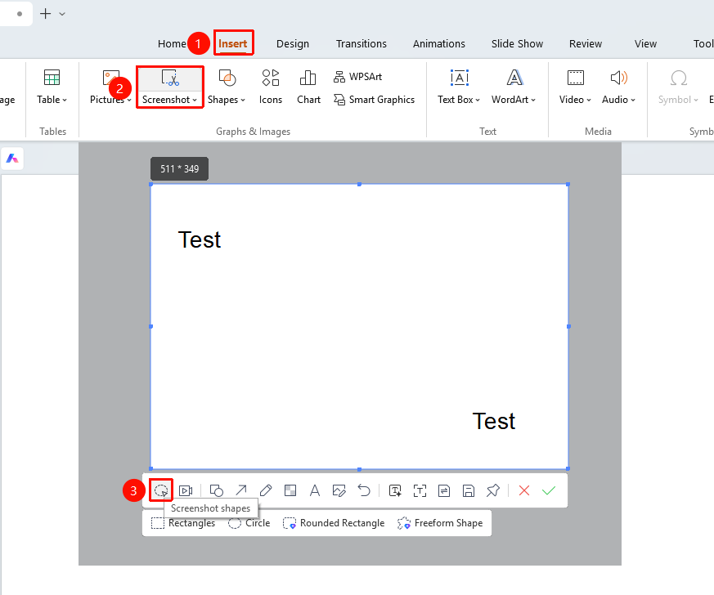This screenshot has width=714, height=595.
Task: Click the WPSArt button
Action: pos(357,77)
